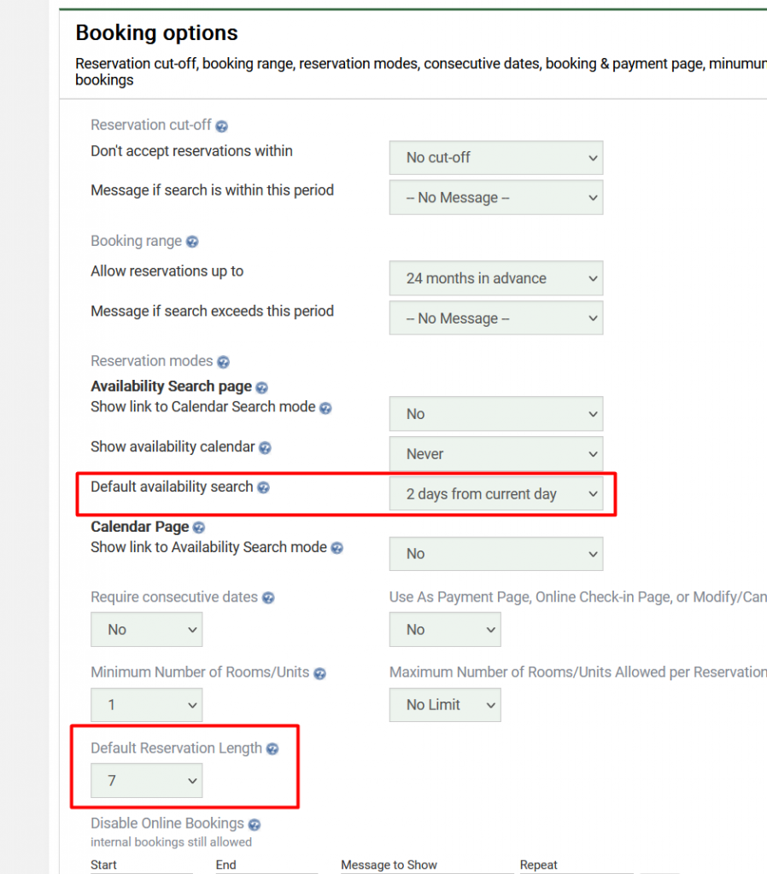The width and height of the screenshot is (767, 874).
Task: Expand the 24 months in advance dropdown
Action: [495, 278]
